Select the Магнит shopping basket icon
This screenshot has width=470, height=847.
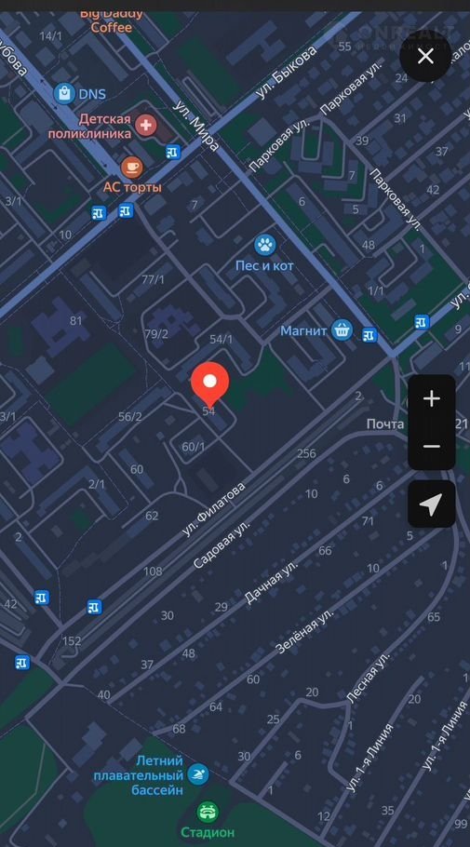[342, 329]
